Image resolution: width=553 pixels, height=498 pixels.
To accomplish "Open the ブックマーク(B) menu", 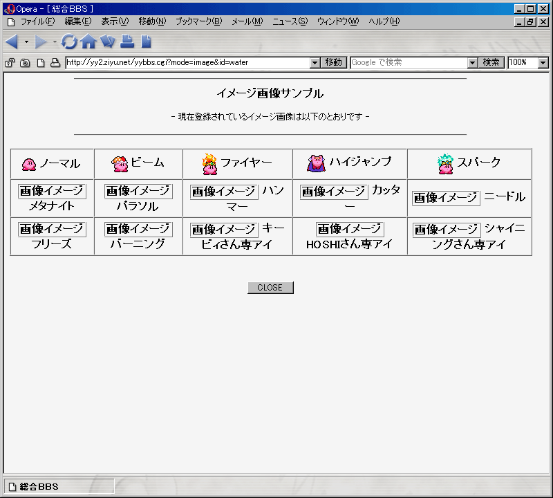I will pos(198,21).
